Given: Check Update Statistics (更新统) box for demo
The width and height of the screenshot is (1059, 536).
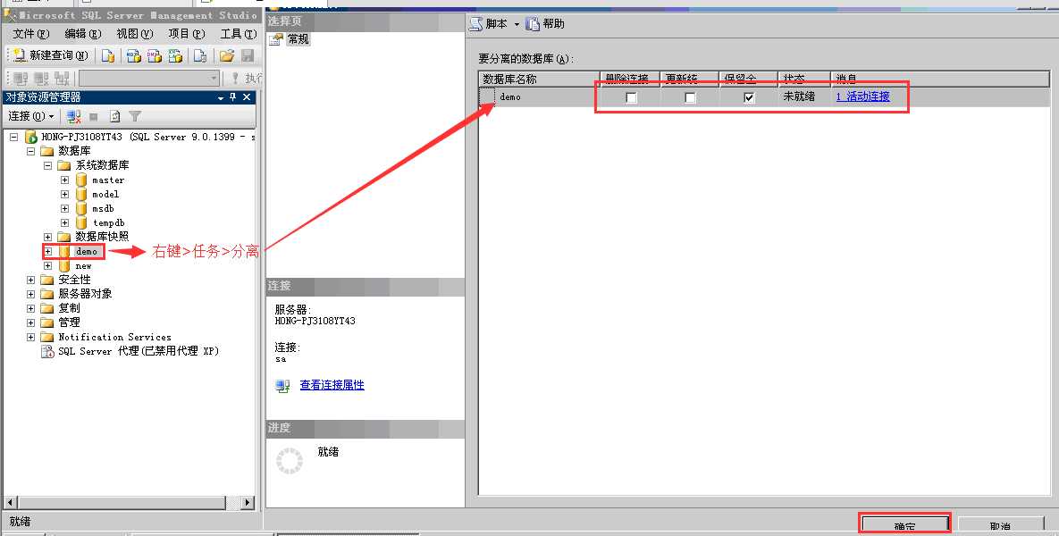Looking at the screenshot, I should coord(690,98).
